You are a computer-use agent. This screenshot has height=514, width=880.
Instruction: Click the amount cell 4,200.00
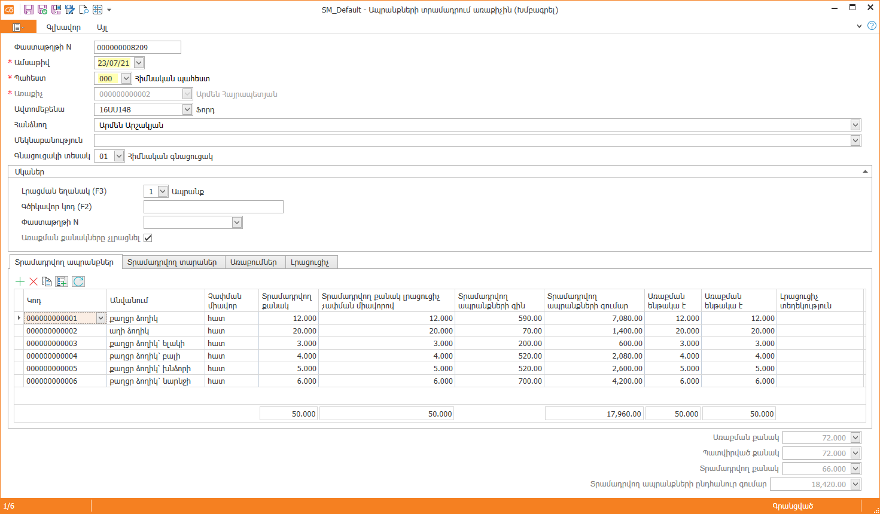[x=594, y=381]
